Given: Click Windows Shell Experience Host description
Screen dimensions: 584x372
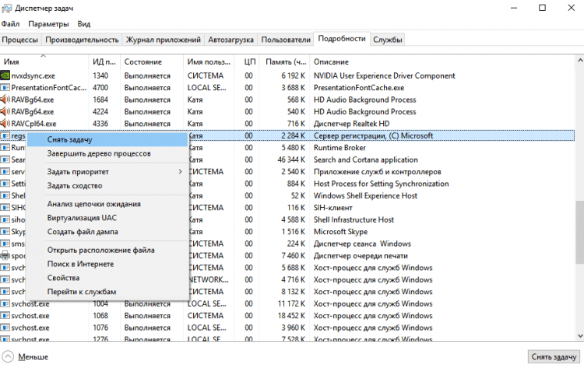Looking at the screenshot, I should (365, 195).
